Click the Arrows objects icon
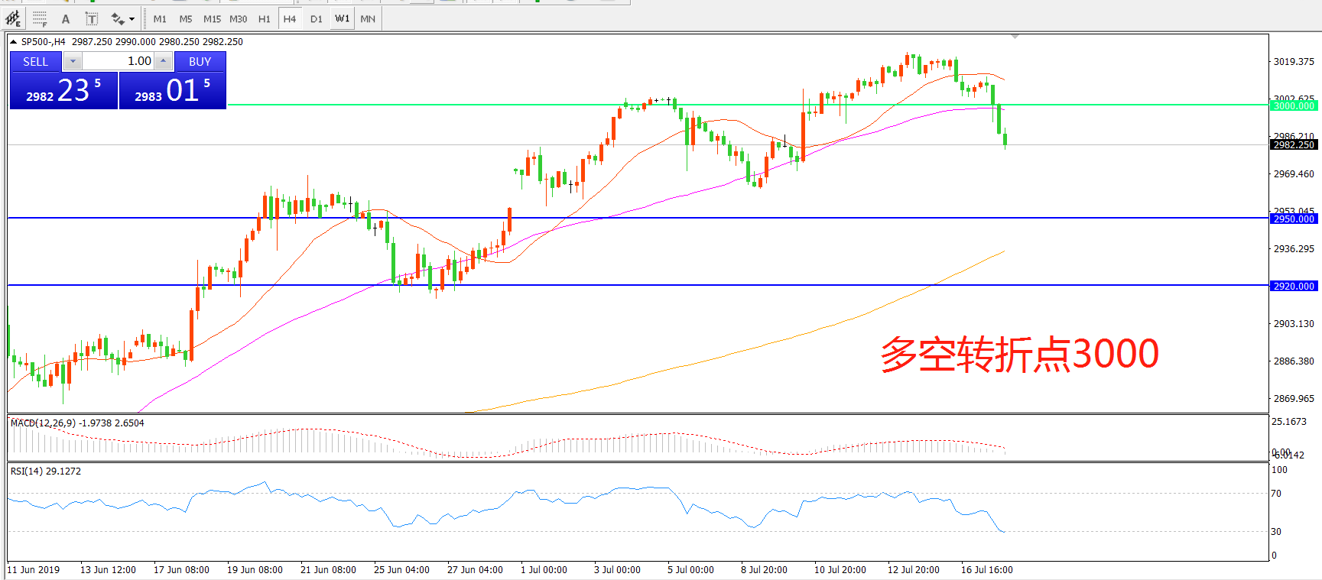The width and height of the screenshot is (1322, 580). [117, 19]
